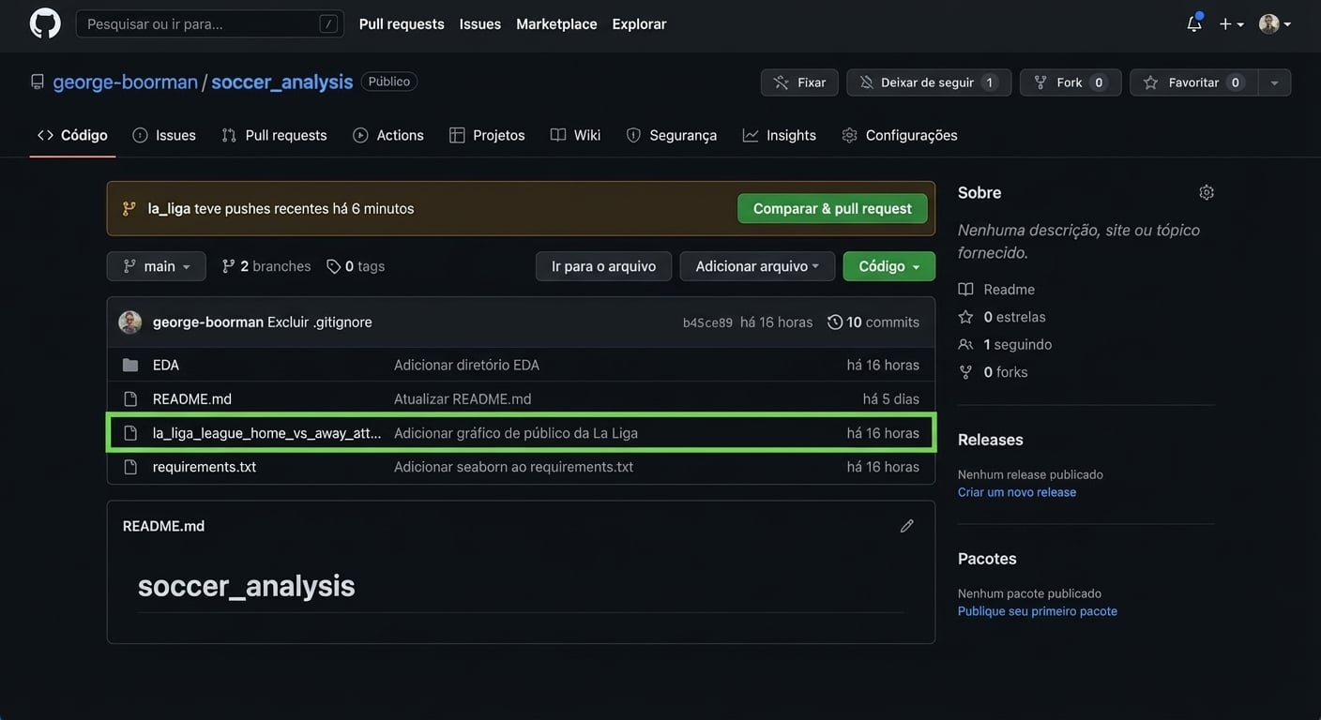The height and width of the screenshot is (720, 1321).
Task: Click the stars icon in Sobre
Action: point(965,317)
